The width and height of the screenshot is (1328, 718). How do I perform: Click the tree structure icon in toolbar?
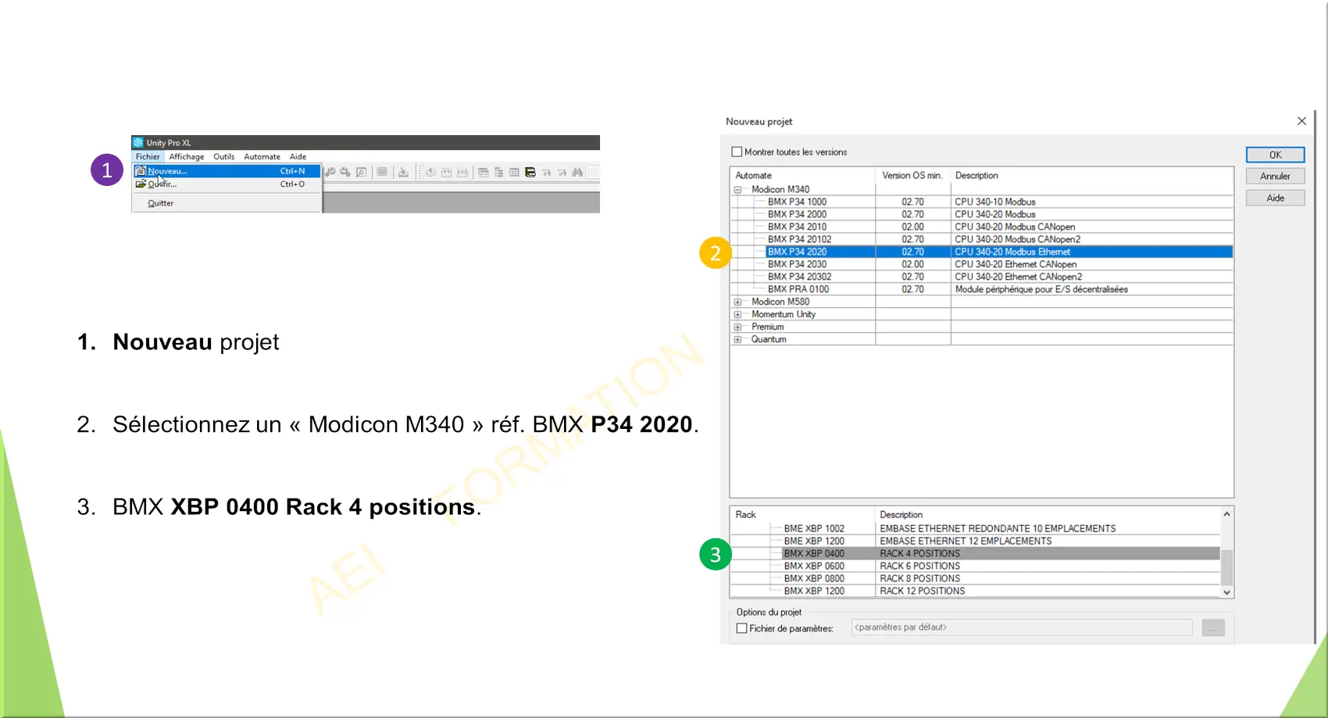click(x=499, y=172)
